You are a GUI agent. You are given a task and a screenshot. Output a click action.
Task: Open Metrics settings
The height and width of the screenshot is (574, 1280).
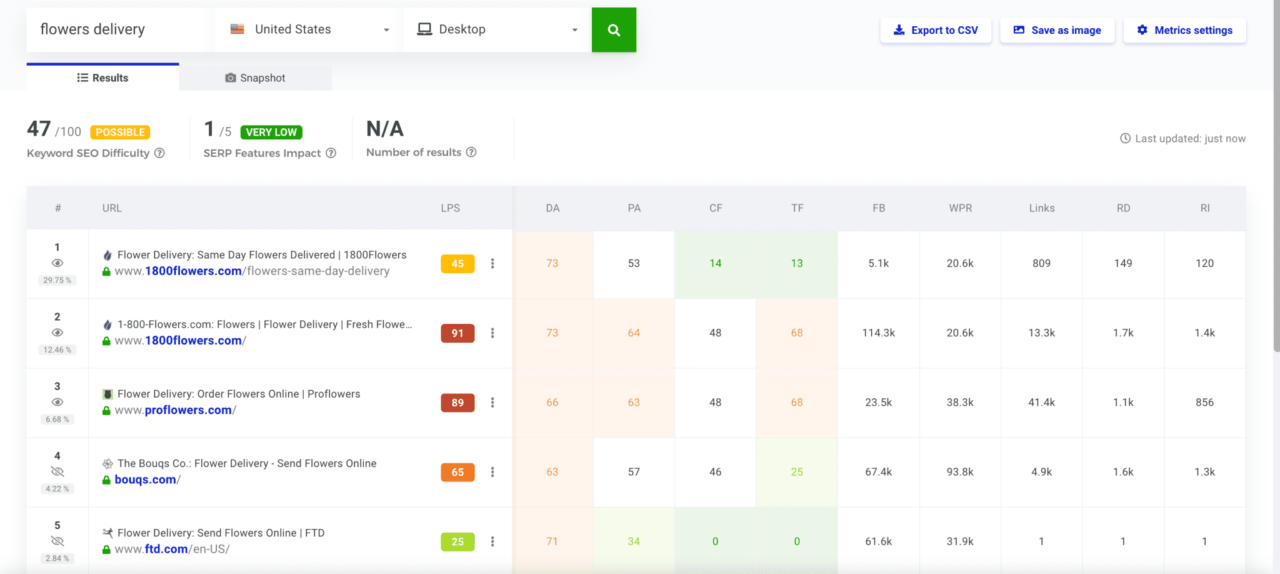[x=1184, y=30]
